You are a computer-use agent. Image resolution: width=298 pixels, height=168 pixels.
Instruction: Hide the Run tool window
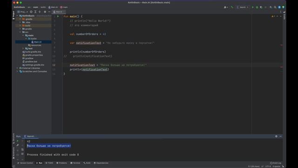point(280,136)
